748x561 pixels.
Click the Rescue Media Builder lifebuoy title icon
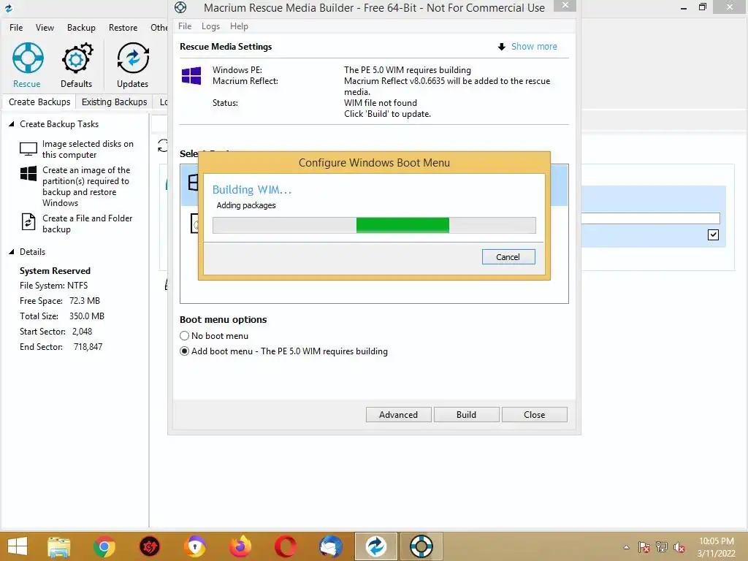180,7
